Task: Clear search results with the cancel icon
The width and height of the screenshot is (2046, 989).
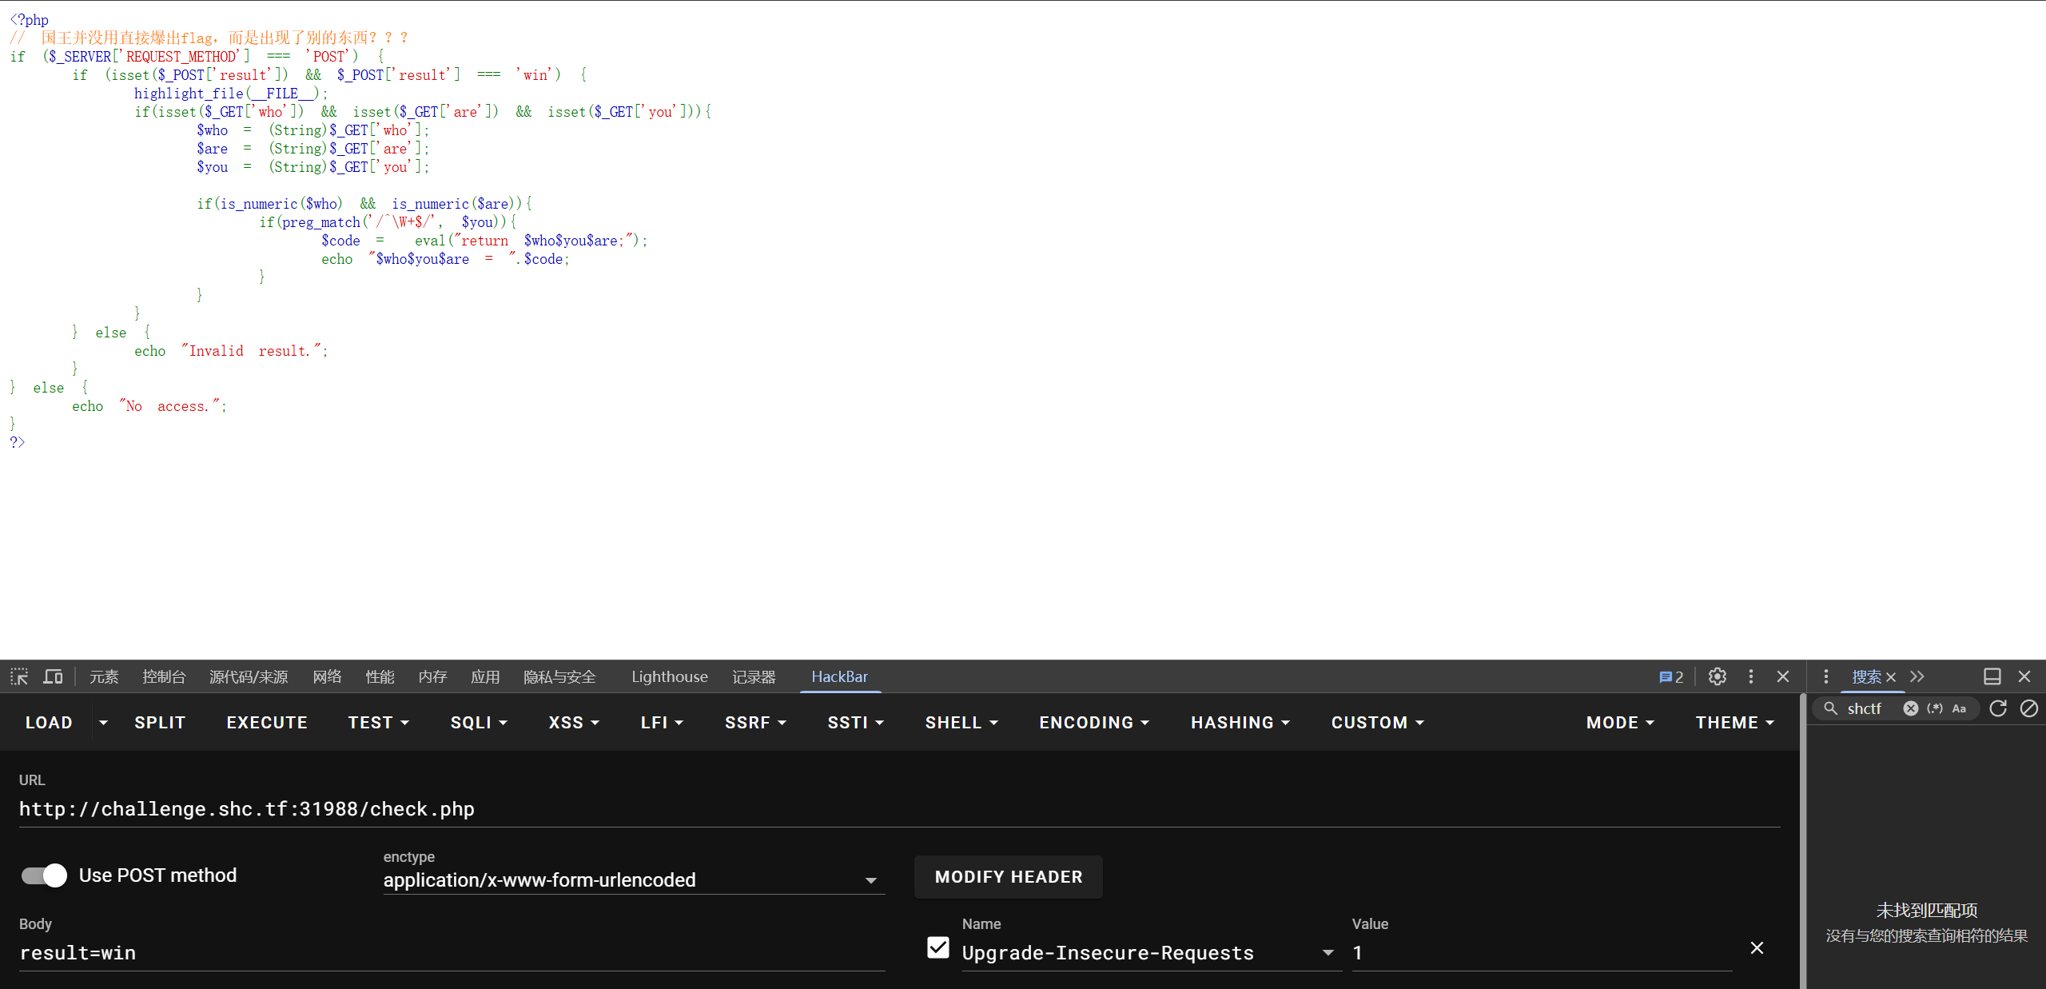Action: tap(2028, 708)
